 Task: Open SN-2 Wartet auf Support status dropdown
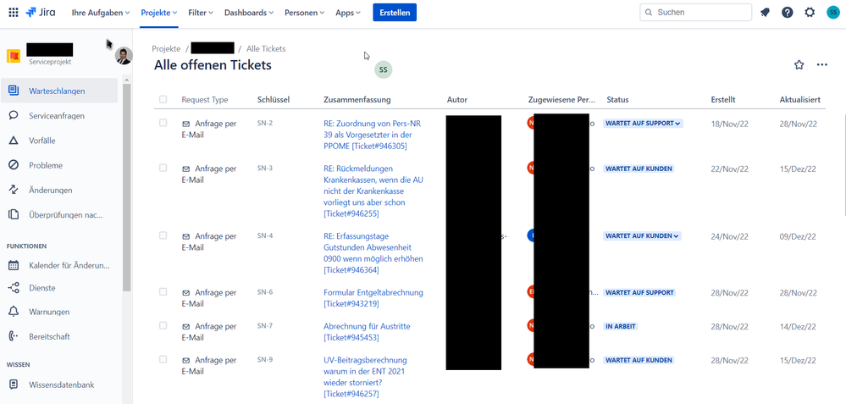(x=643, y=124)
